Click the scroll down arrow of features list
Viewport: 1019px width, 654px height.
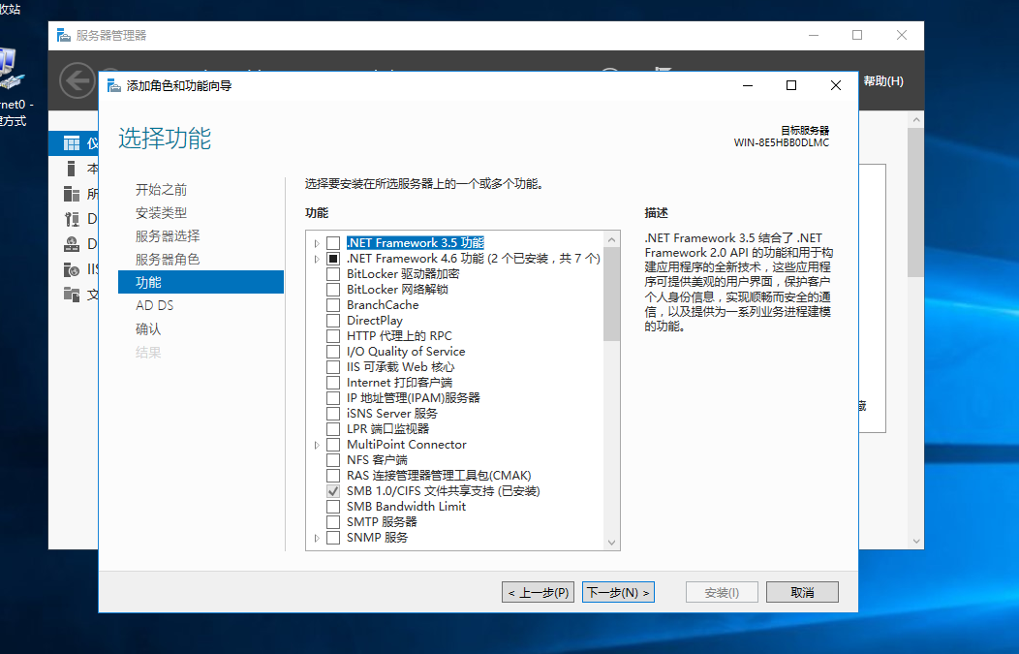click(x=611, y=543)
